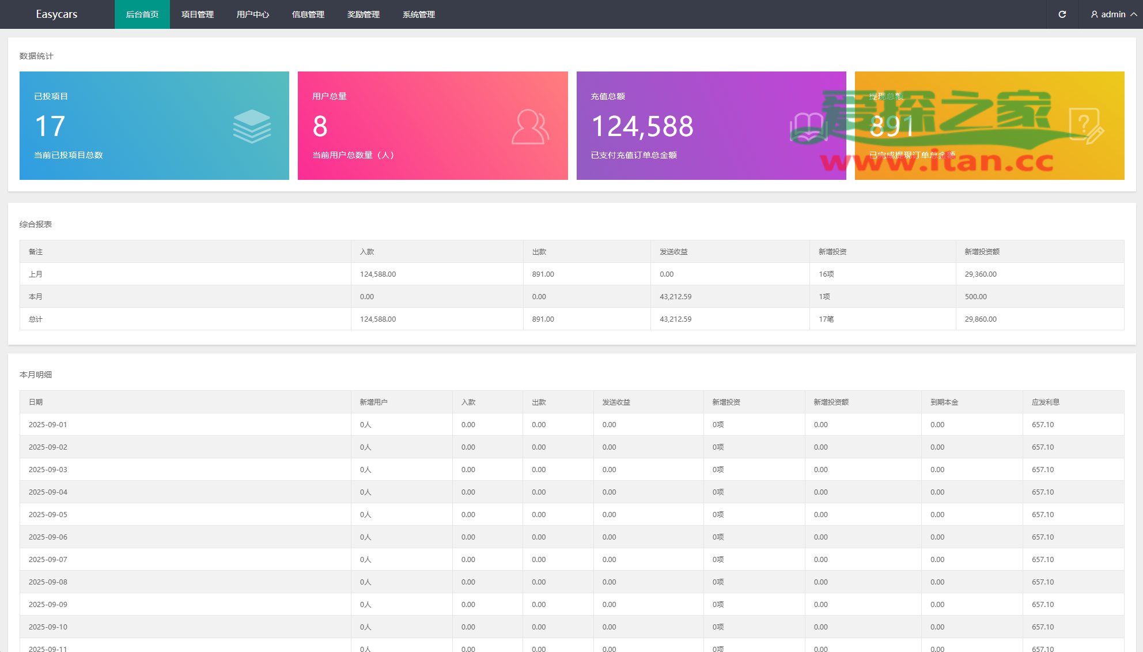This screenshot has height=652, width=1143.
Task: Click the refresh icon in header
Action: 1062,14
